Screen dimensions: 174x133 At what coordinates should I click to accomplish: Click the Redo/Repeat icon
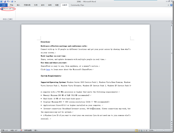point(12,1)
